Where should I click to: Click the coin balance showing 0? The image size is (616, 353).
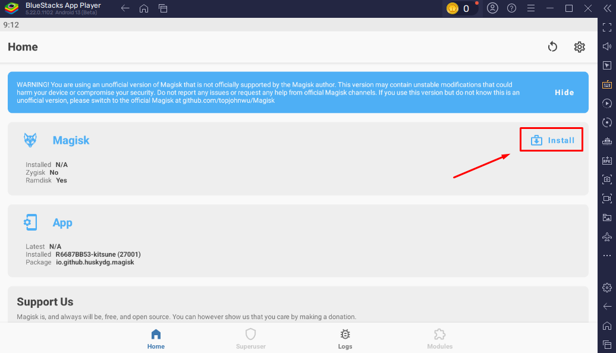466,9
